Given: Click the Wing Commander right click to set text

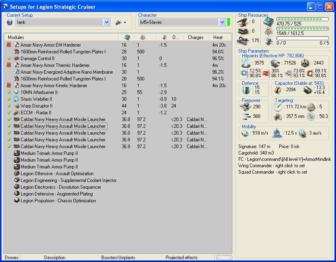Looking at the screenshot, I should pyautogui.click(x=271, y=166).
